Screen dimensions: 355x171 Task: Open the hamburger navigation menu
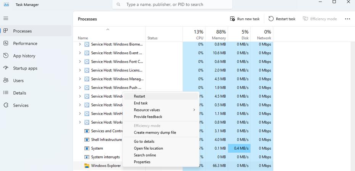pos(6,18)
